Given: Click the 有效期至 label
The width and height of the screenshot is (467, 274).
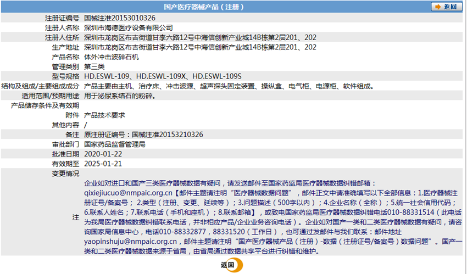Looking at the screenshot, I should coord(65,164).
